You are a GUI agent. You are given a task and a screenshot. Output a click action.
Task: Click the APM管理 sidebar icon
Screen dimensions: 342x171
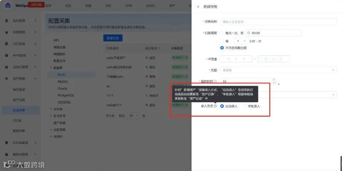click(x=6, y=55)
